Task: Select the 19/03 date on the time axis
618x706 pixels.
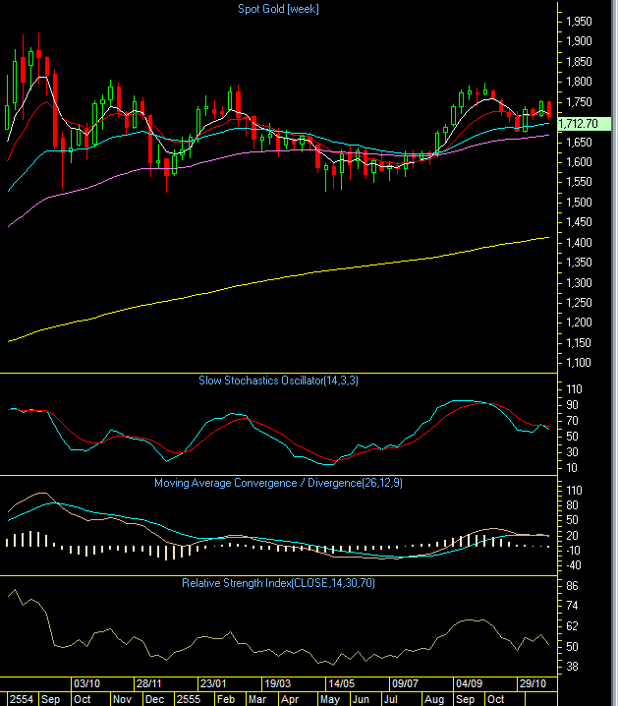Action: point(277,683)
